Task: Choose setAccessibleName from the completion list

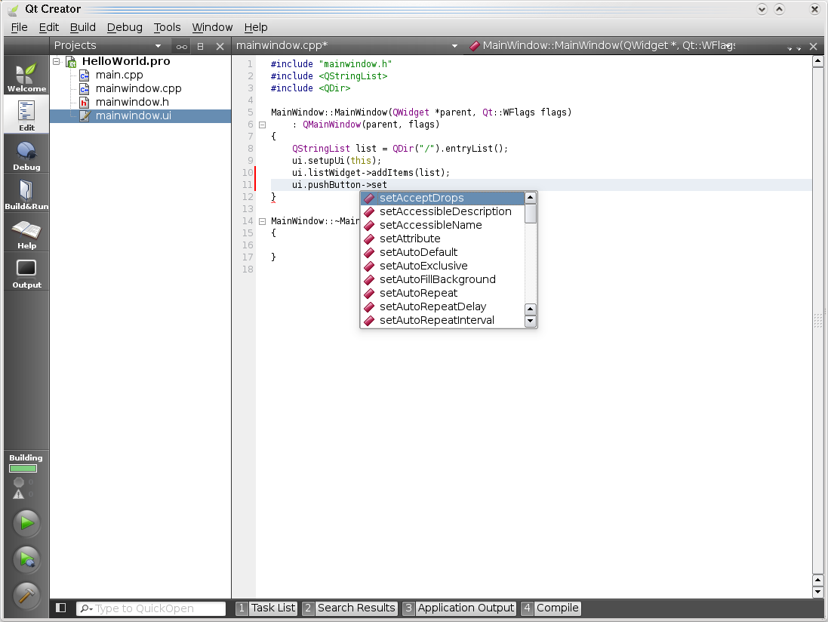Action: pyautogui.click(x=442, y=226)
